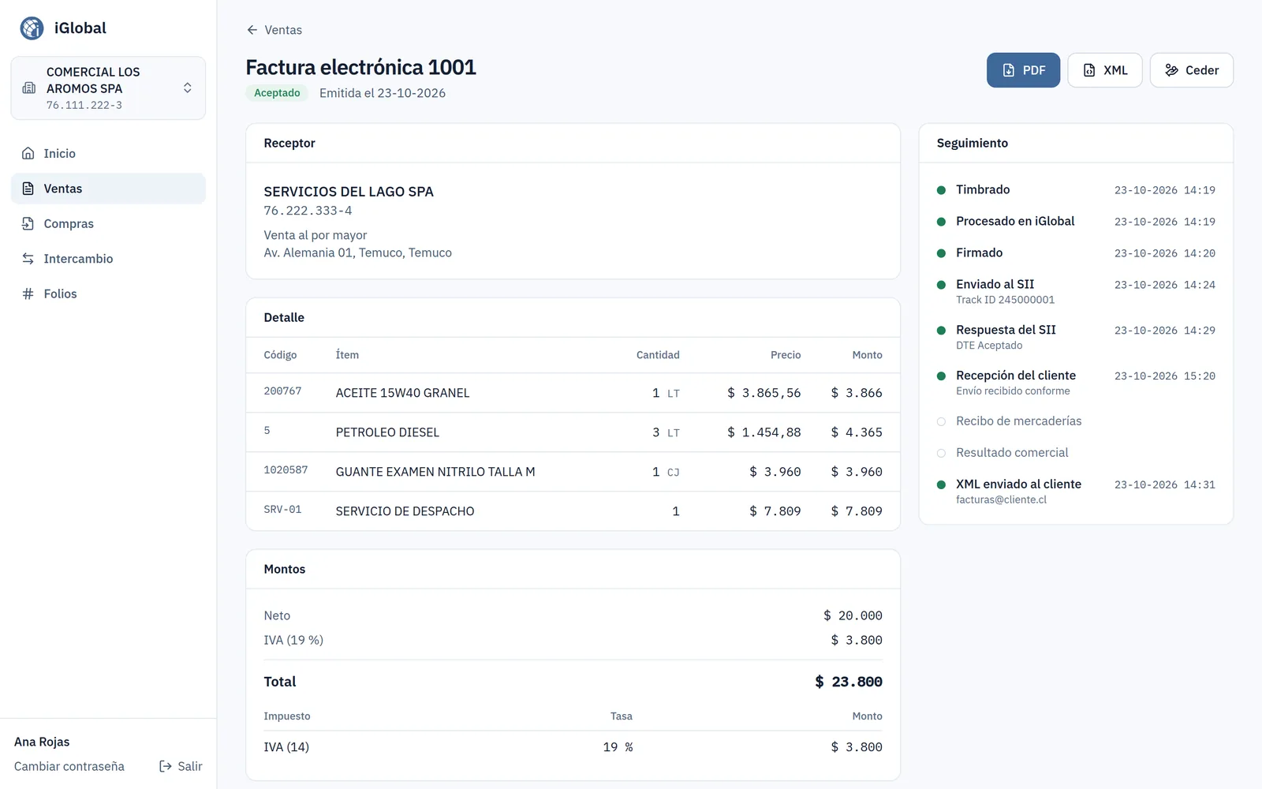Click the Respuesta del SII tracking entry
The height and width of the screenshot is (789, 1262).
click(1076, 337)
